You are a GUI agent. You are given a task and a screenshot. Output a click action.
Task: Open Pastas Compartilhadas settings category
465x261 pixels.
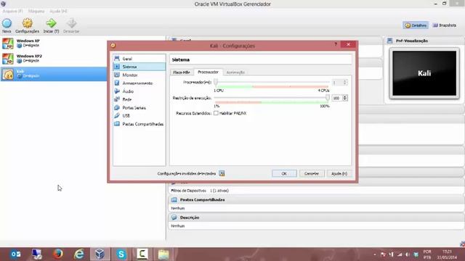(x=139, y=124)
